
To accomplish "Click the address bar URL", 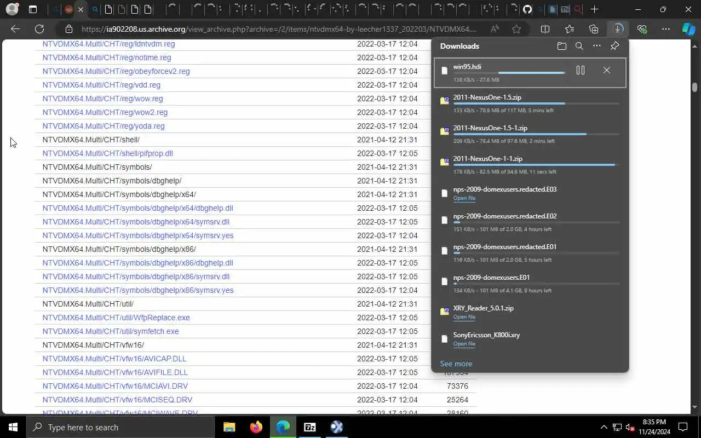I will point(279,29).
